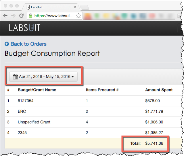Follow the Back to Orders link

28,44
